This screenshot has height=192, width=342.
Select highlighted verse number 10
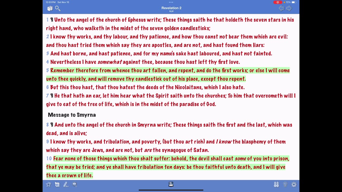(x=49, y=159)
